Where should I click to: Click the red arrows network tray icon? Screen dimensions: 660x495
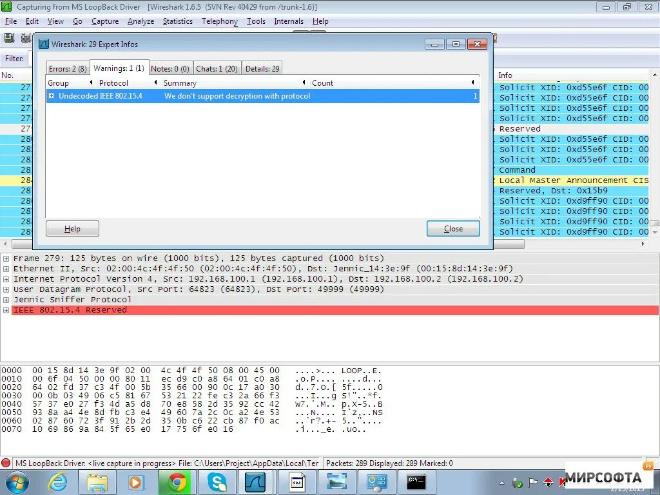tap(548, 482)
